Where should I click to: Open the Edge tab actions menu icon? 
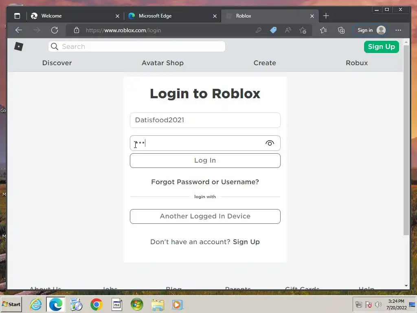pyautogui.click(x=17, y=16)
